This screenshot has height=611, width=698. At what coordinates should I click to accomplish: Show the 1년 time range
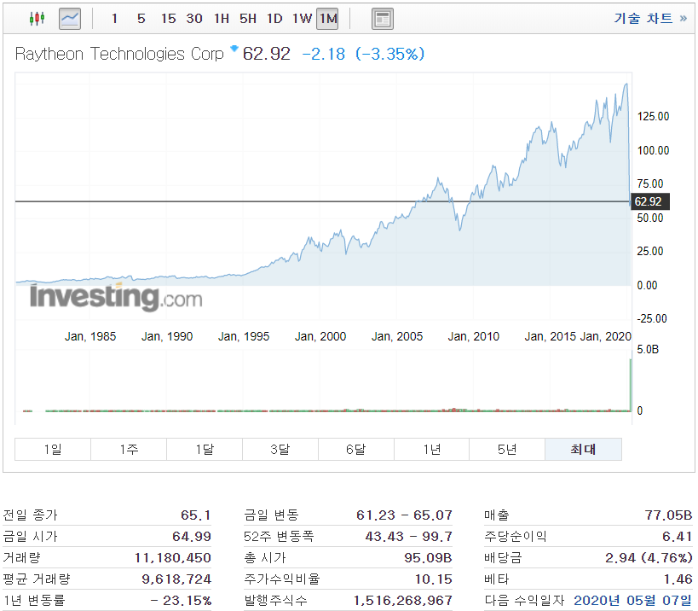(431, 449)
